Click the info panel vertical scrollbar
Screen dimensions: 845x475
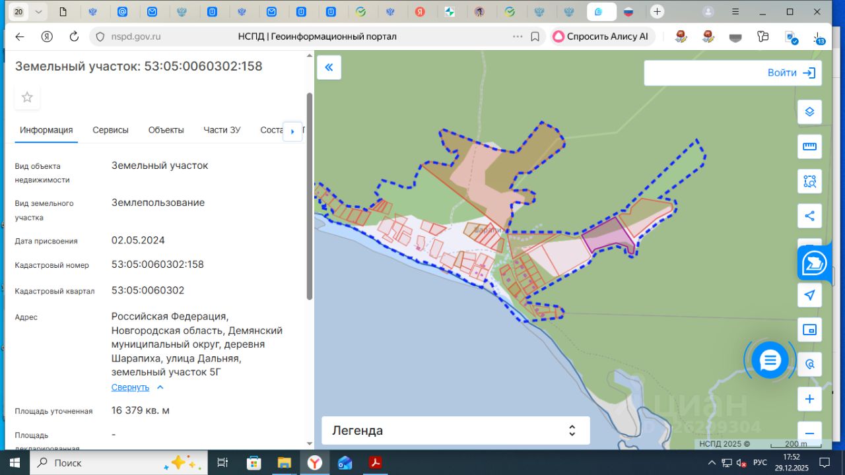310,197
